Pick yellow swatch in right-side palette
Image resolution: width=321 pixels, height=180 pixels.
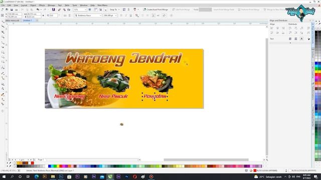pos(316,72)
